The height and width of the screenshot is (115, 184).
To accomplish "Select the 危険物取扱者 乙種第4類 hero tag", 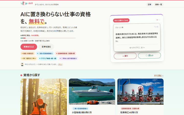I will click(65, 53).
